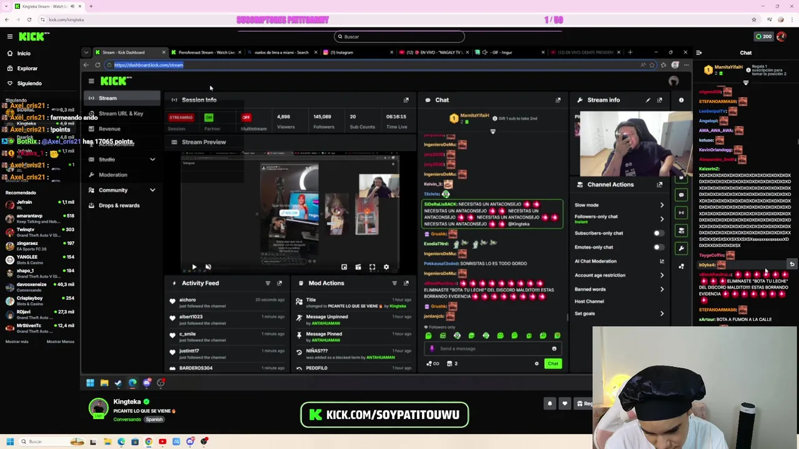Send message with green Chat button
Screen dimensions: 799x449
point(553,364)
